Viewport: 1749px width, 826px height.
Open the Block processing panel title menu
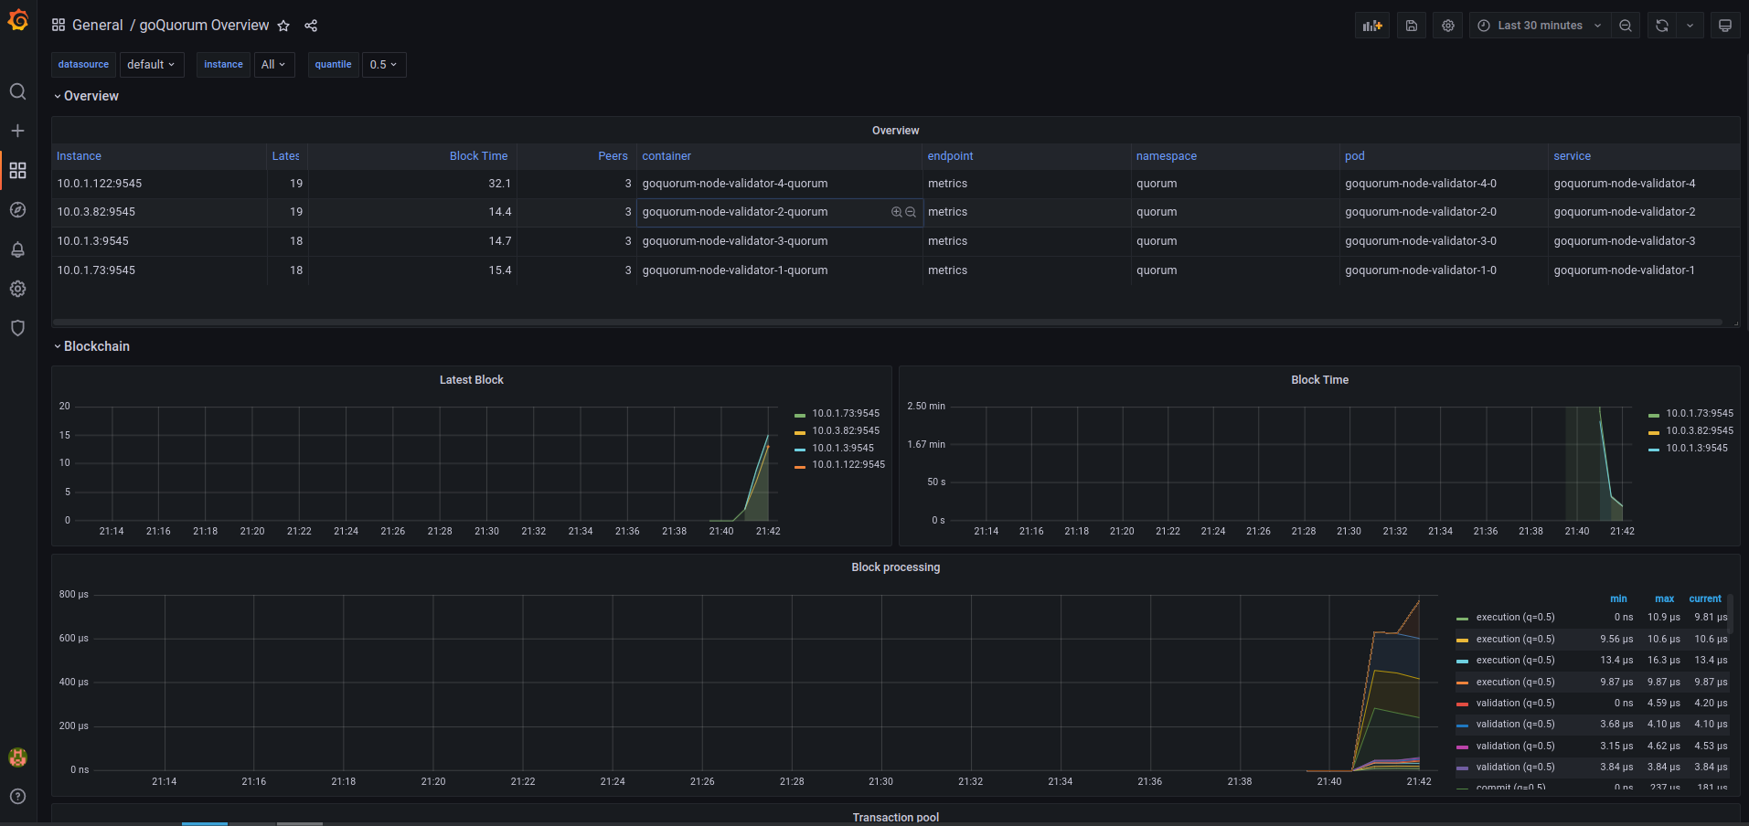(895, 567)
